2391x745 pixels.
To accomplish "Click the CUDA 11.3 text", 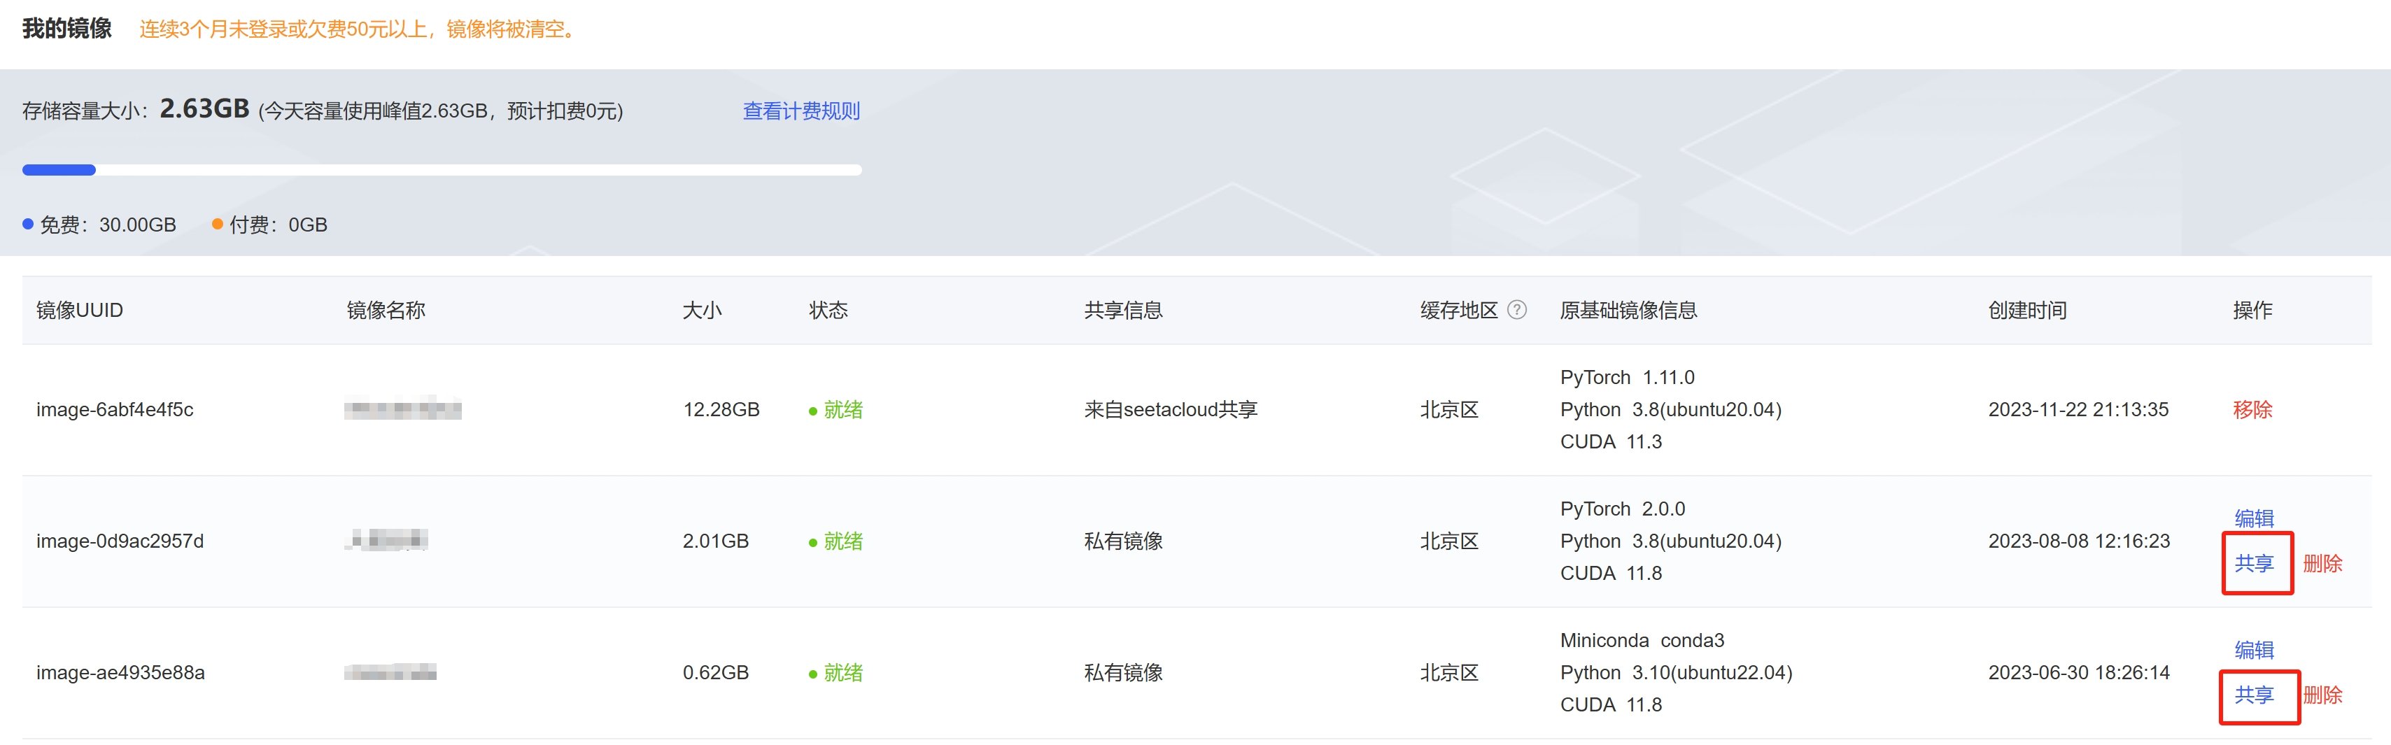I will coord(1611,441).
